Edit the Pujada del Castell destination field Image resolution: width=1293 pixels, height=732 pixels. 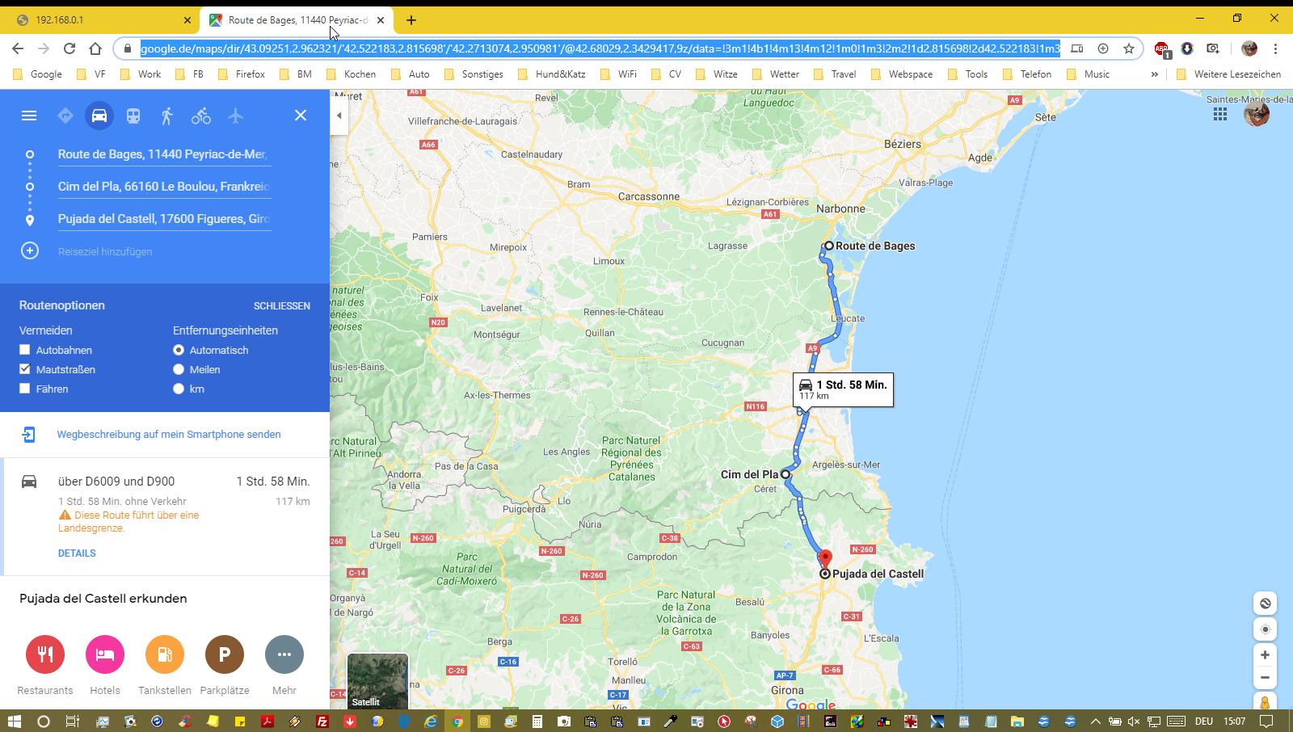164,219
